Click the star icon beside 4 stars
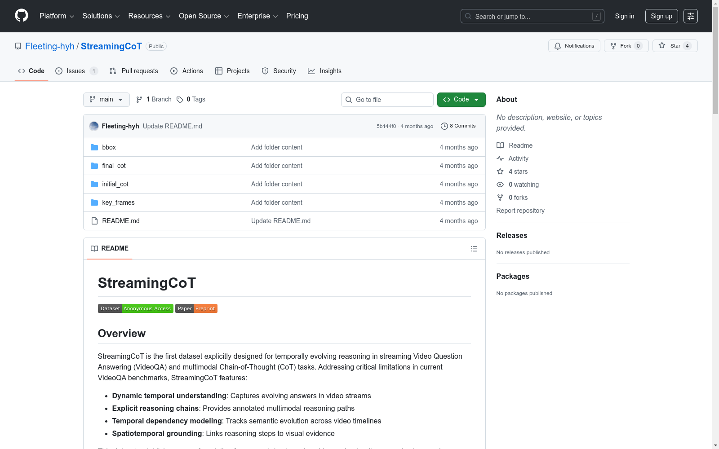Viewport: 719px width, 449px height. [500, 172]
